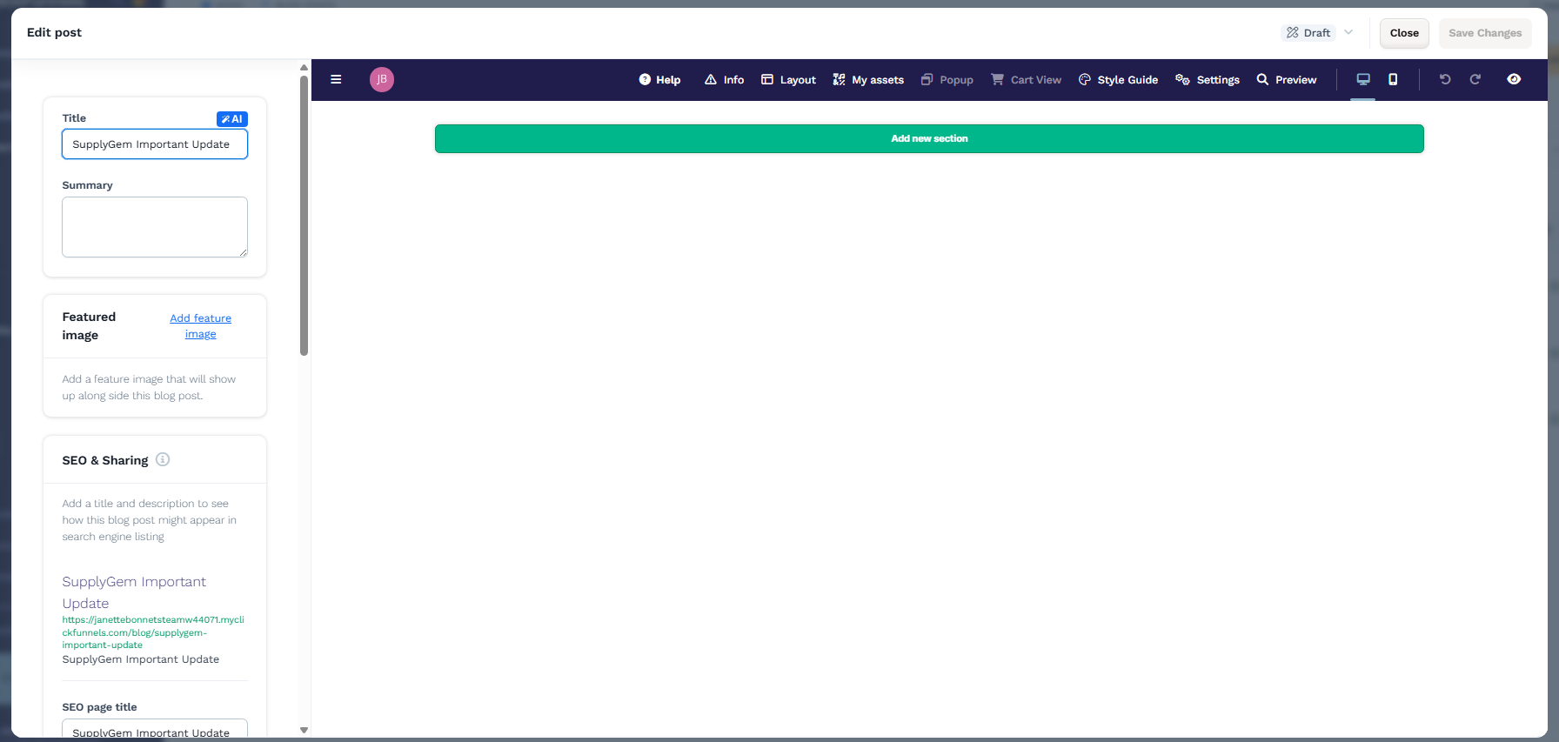Click the SEO preview title text

(134, 592)
